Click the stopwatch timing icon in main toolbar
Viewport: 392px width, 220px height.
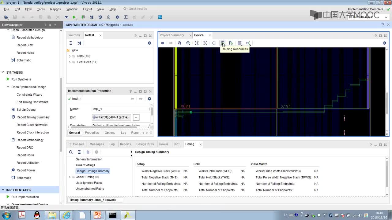(100, 17)
